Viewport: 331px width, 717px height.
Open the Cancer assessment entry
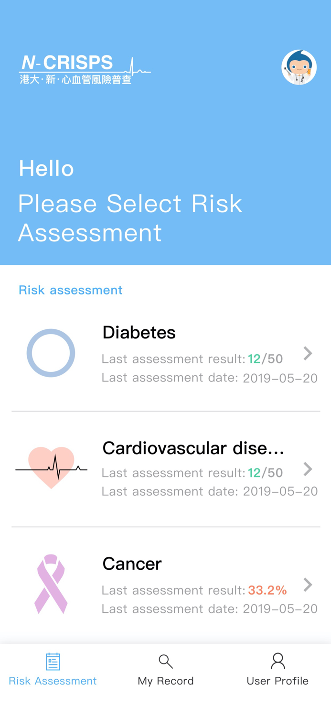tap(166, 584)
